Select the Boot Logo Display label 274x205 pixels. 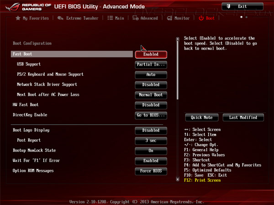tap(31, 130)
